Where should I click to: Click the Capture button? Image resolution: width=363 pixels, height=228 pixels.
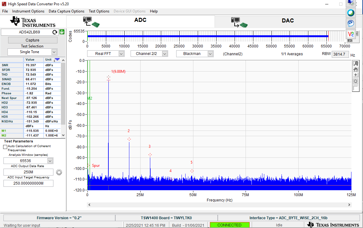(32, 40)
